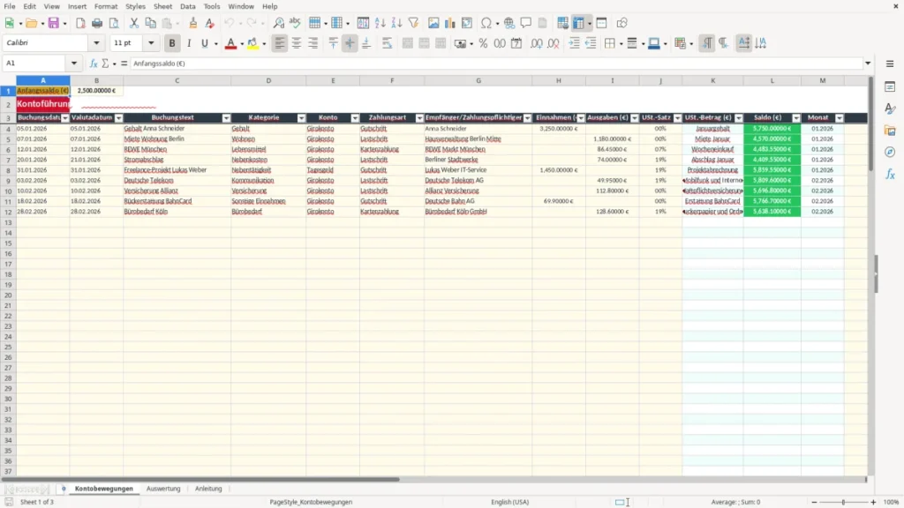Screen dimensions: 904x508
Task: Open the Function Wizard
Action: pyautogui.click(x=94, y=63)
